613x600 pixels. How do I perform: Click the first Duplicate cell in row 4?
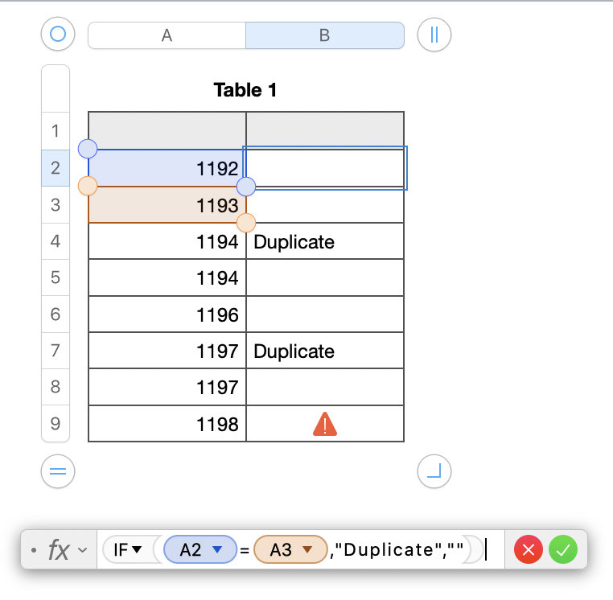(325, 242)
